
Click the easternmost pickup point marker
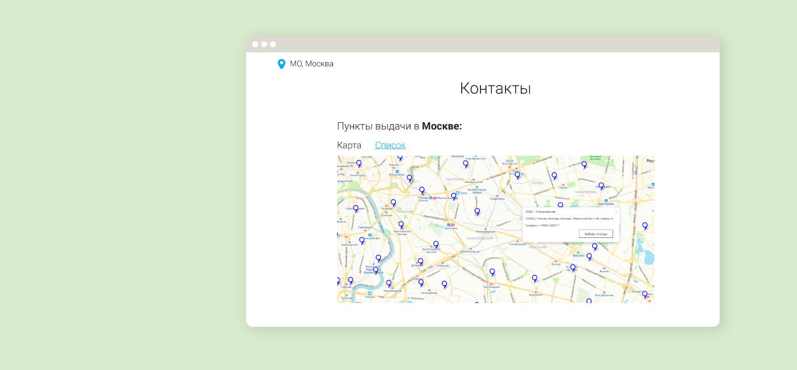point(645,225)
